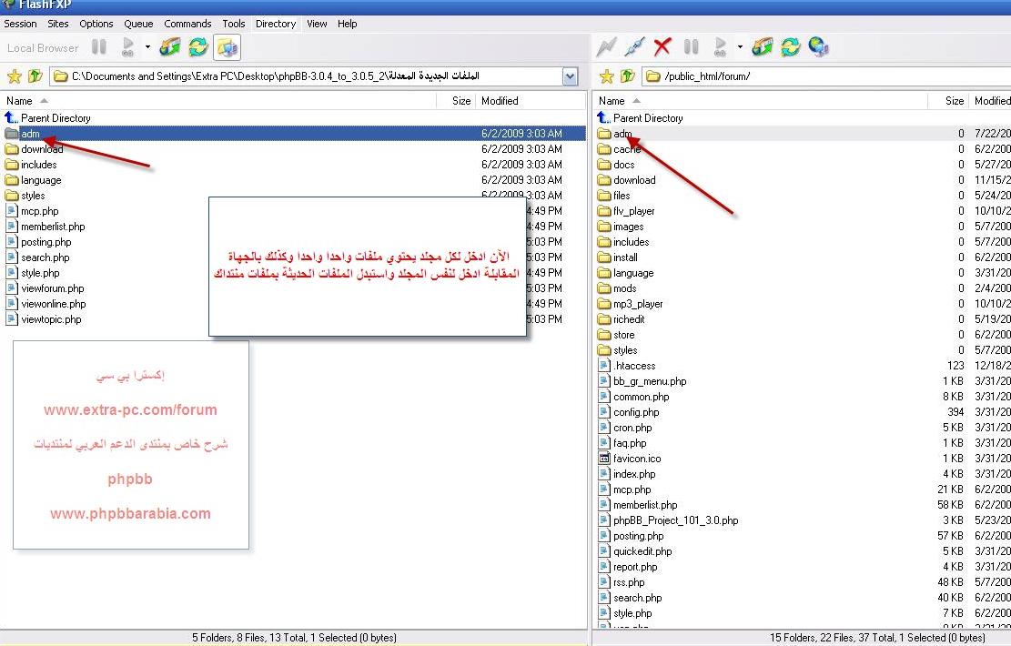Sort local list by Name column

pos(219,101)
